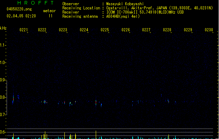Click the A504HB(yagi 4el) antenna value
The height and width of the screenshot is (139, 219).
[123, 16]
